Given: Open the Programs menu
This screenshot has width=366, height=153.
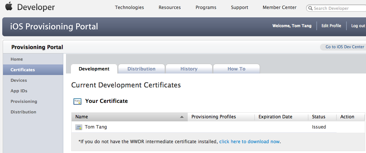Looking at the screenshot, I should (x=206, y=8).
